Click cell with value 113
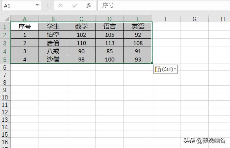The width and height of the screenshot is (230, 148). [110, 43]
